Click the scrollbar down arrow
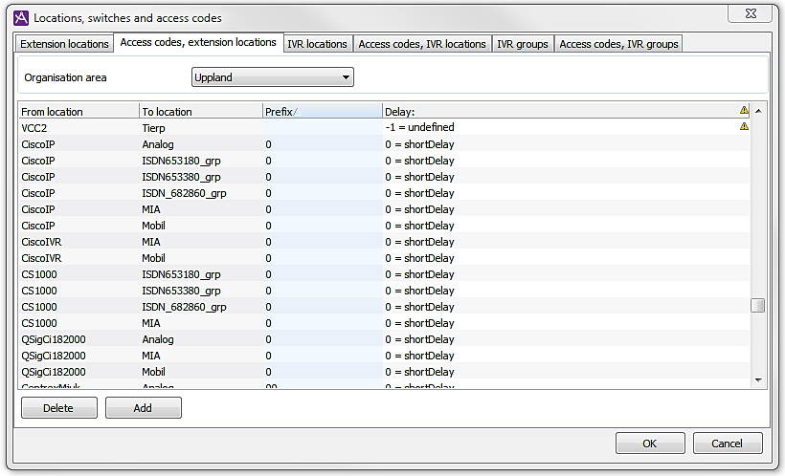This screenshot has width=785, height=476. (x=758, y=379)
